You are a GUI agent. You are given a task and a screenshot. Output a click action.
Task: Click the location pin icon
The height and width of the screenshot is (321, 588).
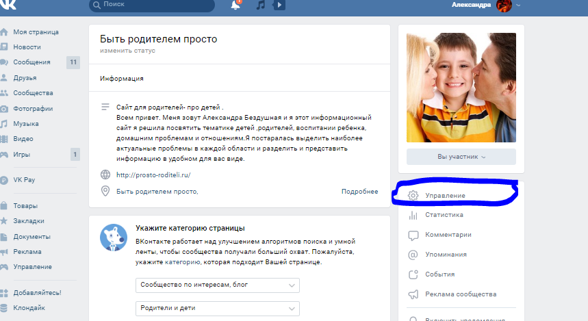(x=105, y=191)
